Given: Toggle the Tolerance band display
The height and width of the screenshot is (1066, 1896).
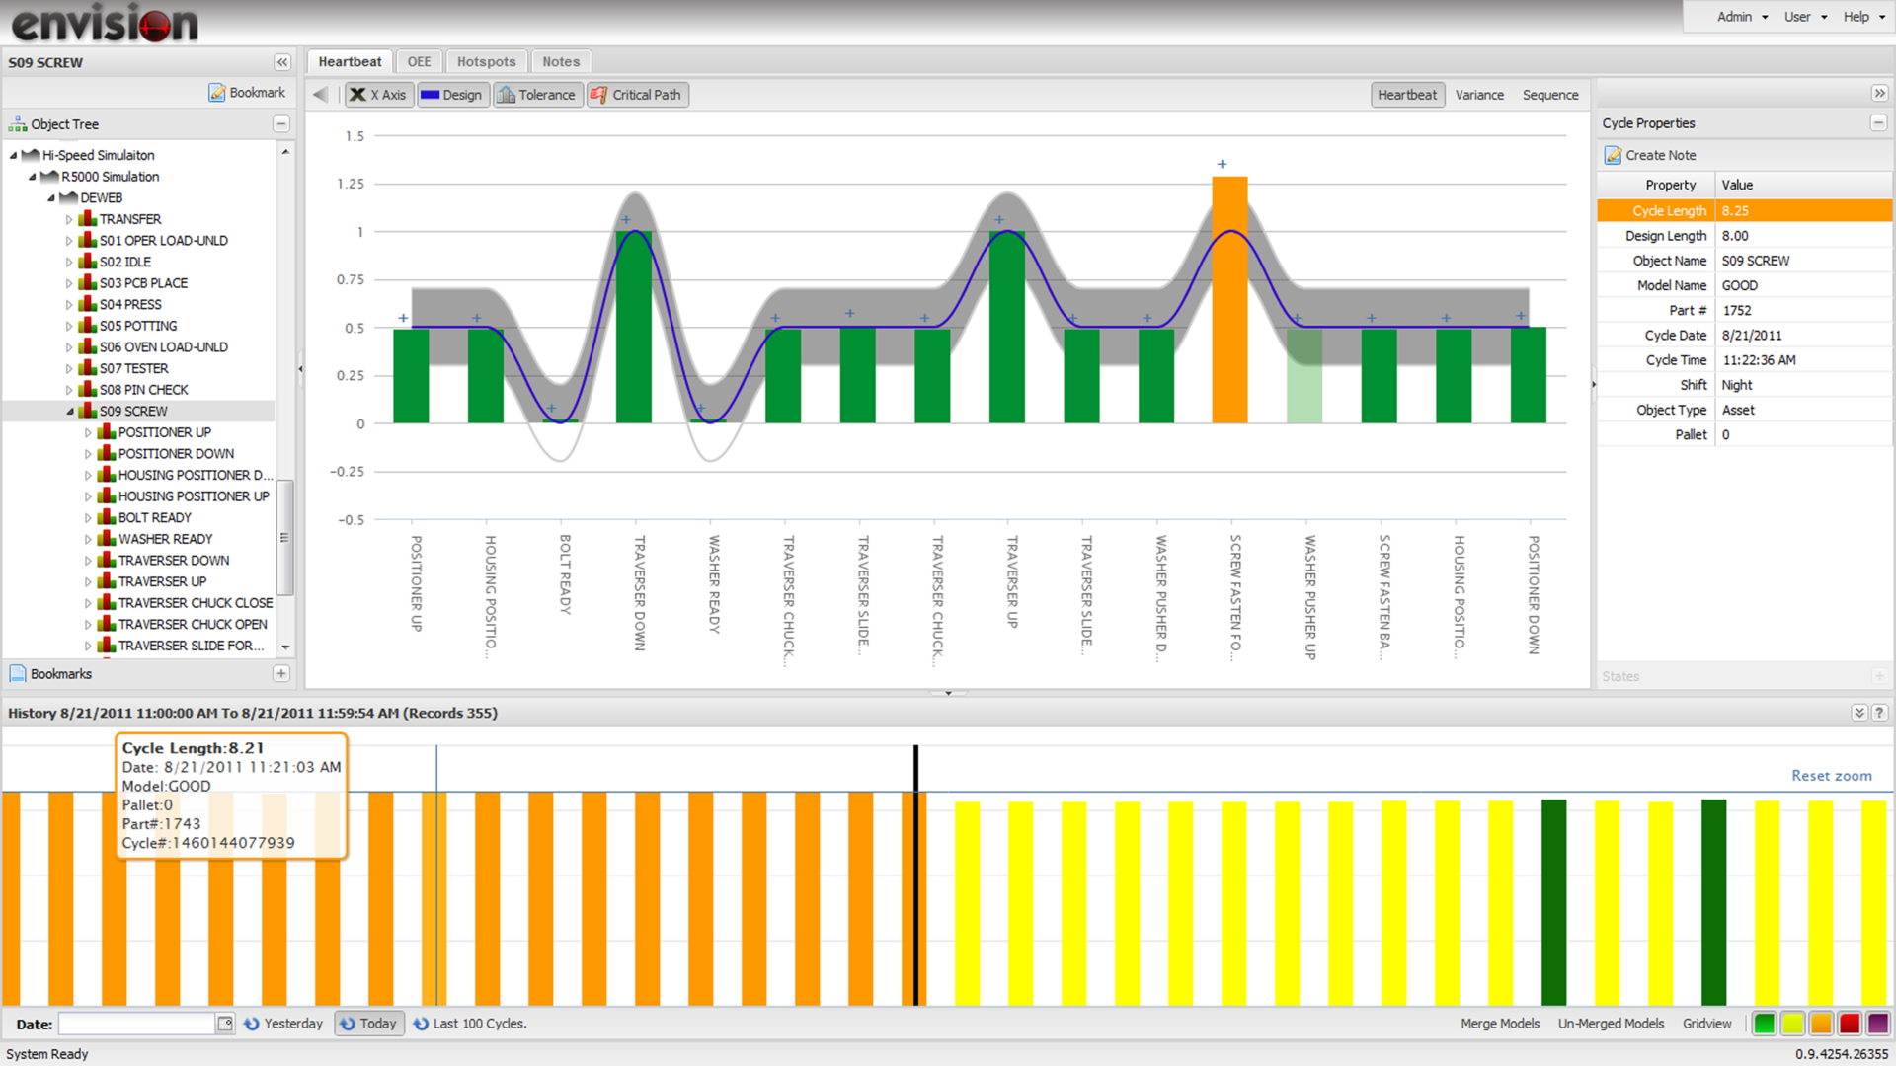Looking at the screenshot, I should (x=536, y=95).
